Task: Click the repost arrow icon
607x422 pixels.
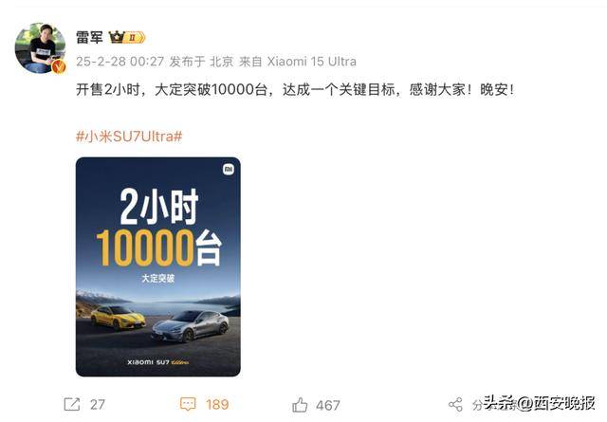Action: 72,405
